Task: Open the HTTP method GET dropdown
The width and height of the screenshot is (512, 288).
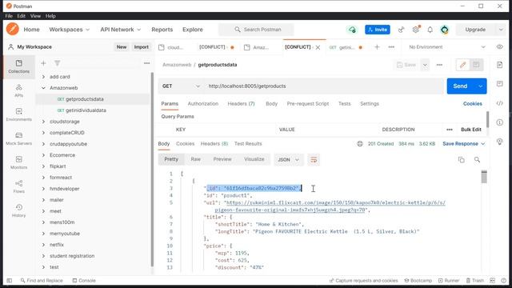Action: click(182, 86)
